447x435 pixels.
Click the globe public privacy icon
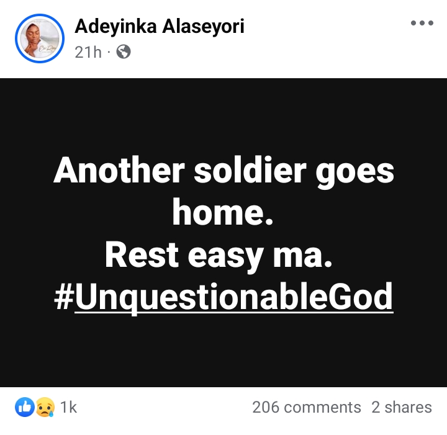(x=124, y=52)
